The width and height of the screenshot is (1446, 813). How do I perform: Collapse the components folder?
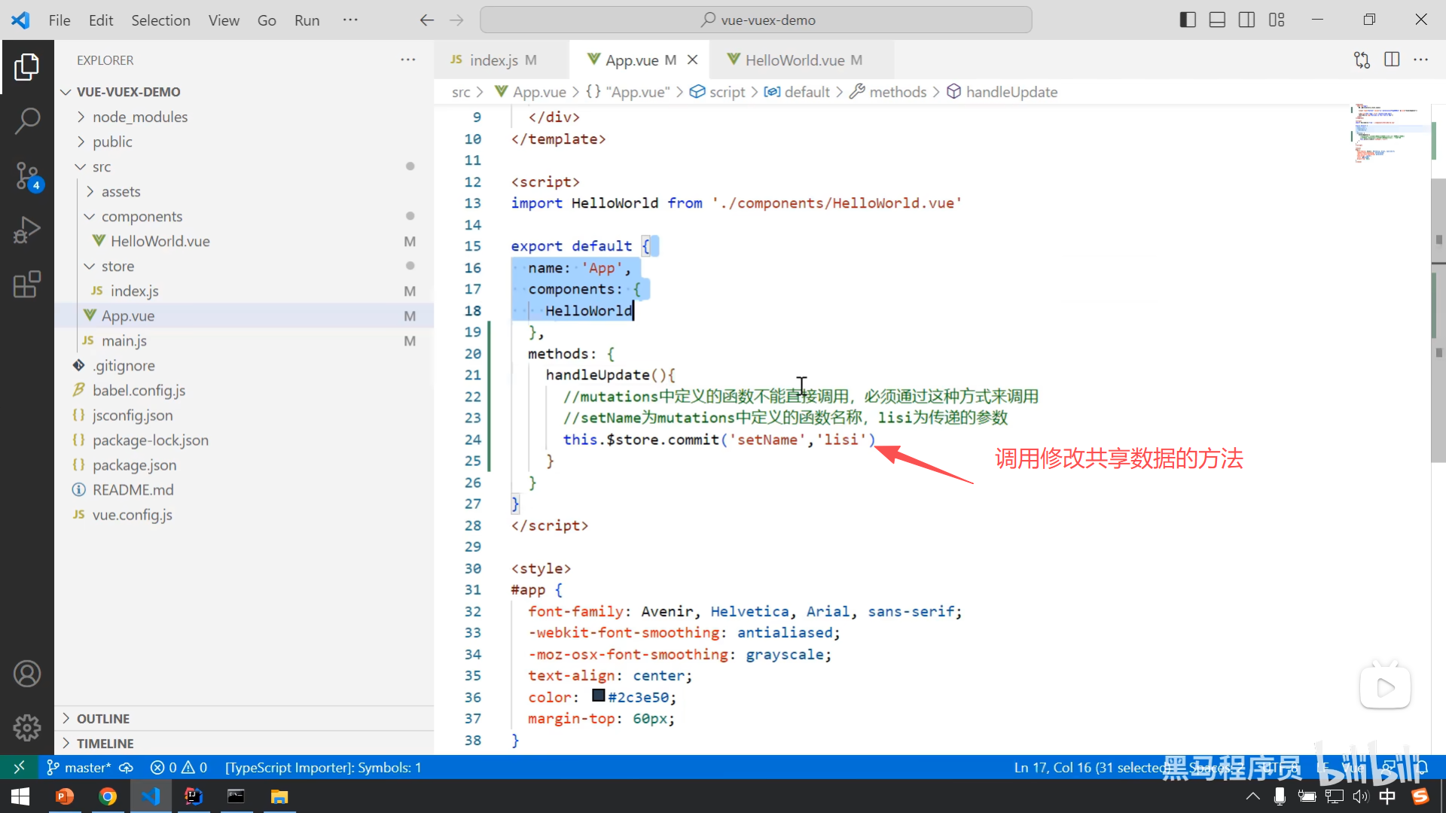tap(142, 216)
